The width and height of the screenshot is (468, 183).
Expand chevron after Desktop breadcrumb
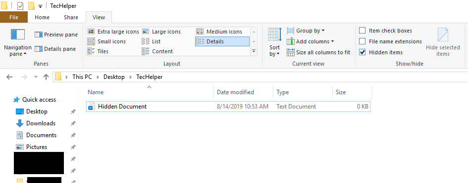coord(130,77)
